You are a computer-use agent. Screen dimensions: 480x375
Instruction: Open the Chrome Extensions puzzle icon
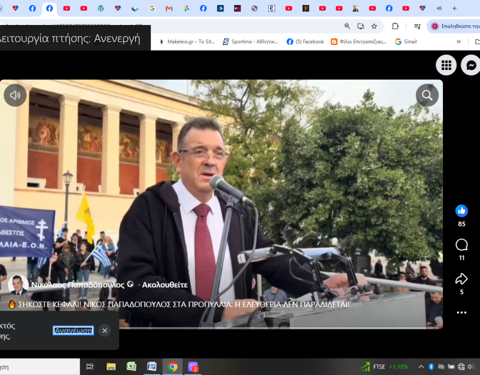395,26
